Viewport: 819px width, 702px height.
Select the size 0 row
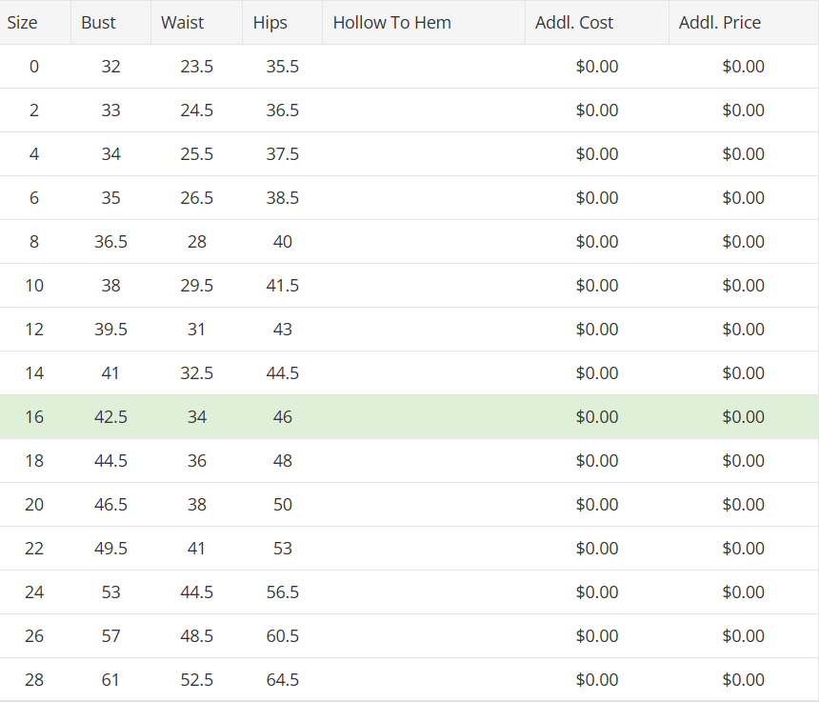409,67
